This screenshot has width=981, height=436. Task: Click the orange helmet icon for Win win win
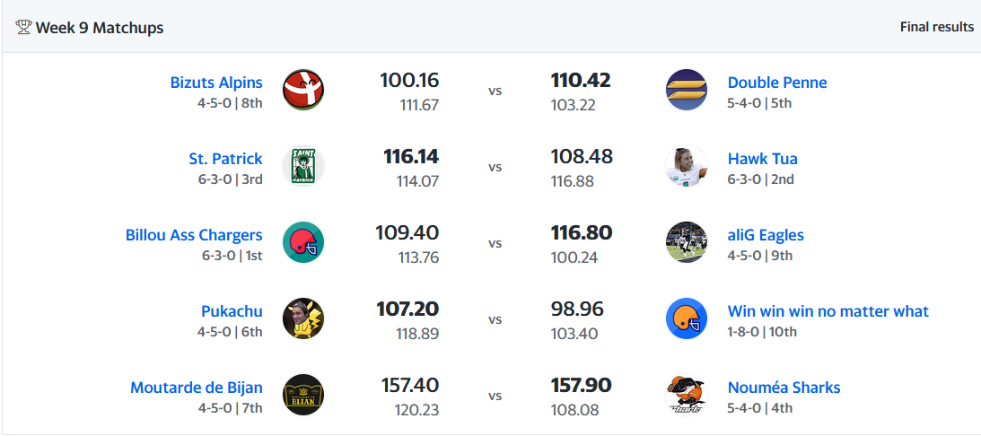coord(687,318)
